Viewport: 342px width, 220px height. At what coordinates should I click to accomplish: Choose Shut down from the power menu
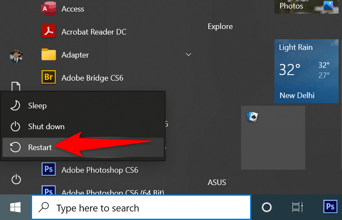[46, 127]
